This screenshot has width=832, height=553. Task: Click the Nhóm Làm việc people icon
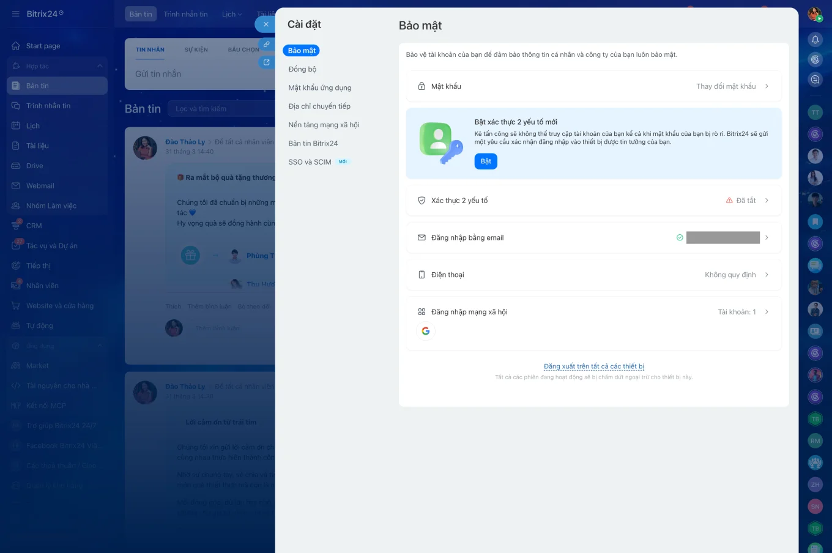[16, 206]
